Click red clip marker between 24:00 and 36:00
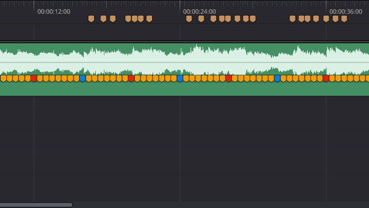Screen dimensions: 369x208 tap(228, 79)
